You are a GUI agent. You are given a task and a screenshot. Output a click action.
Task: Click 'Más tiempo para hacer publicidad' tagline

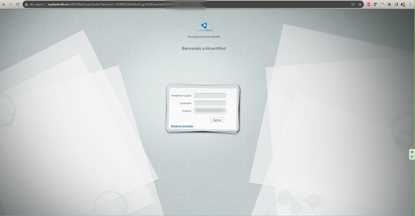[204, 37]
